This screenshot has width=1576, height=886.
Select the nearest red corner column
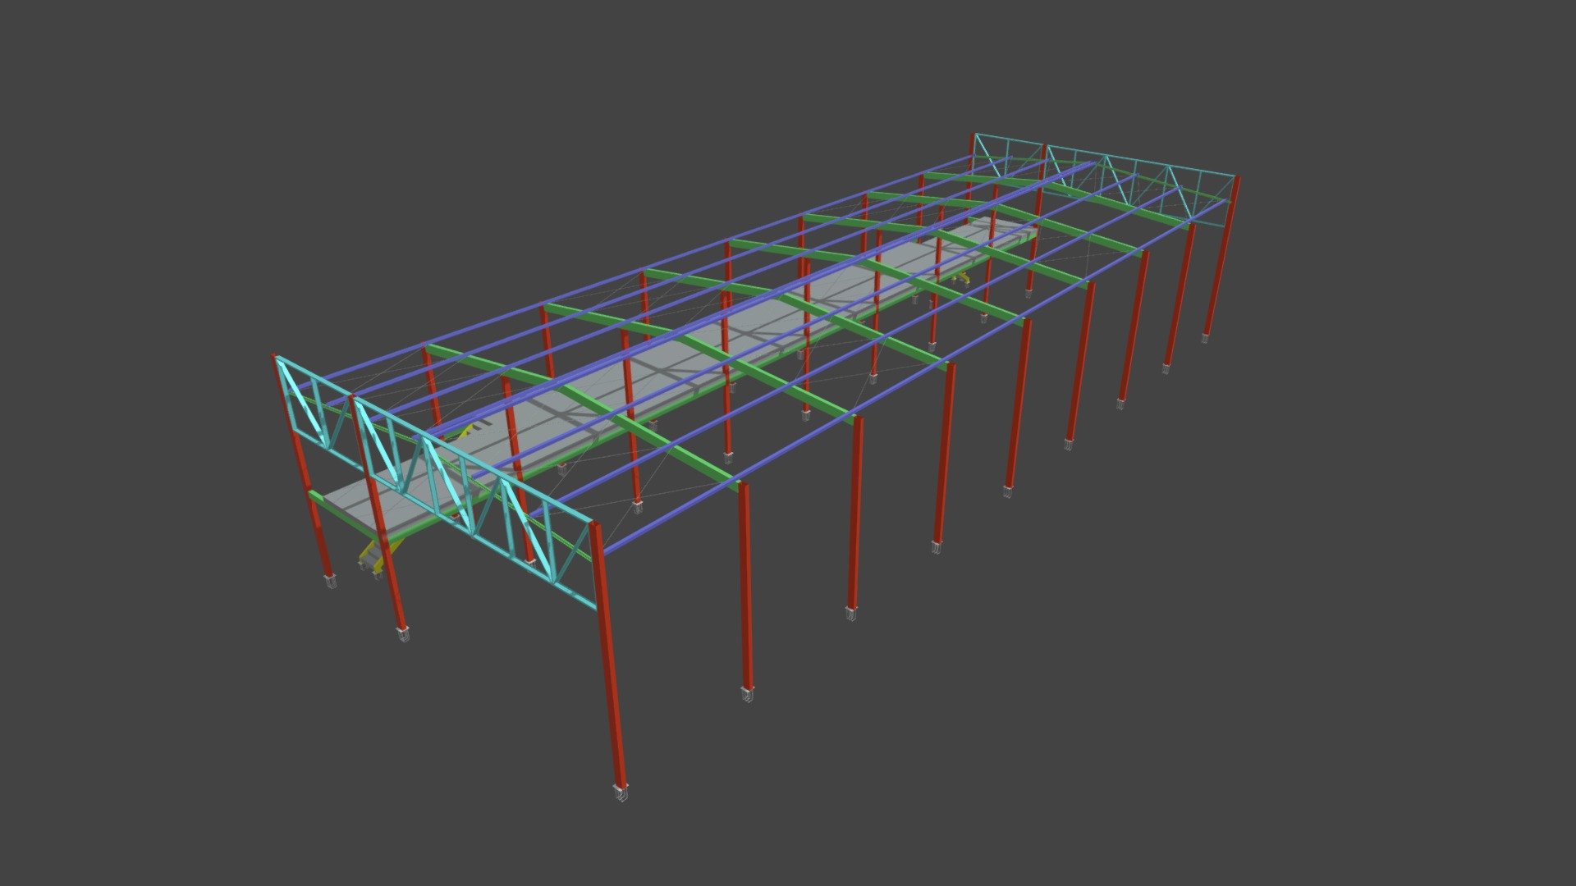click(608, 656)
